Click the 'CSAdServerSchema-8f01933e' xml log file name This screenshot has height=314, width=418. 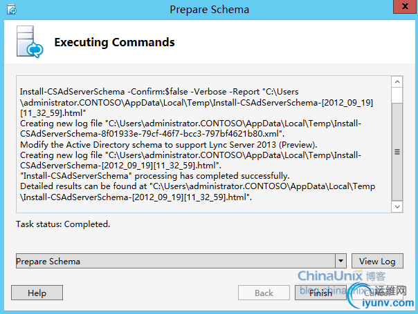(x=152, y=134)
